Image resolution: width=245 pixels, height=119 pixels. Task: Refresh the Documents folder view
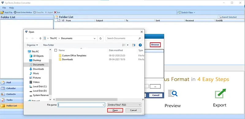click(x=100, y=38)
